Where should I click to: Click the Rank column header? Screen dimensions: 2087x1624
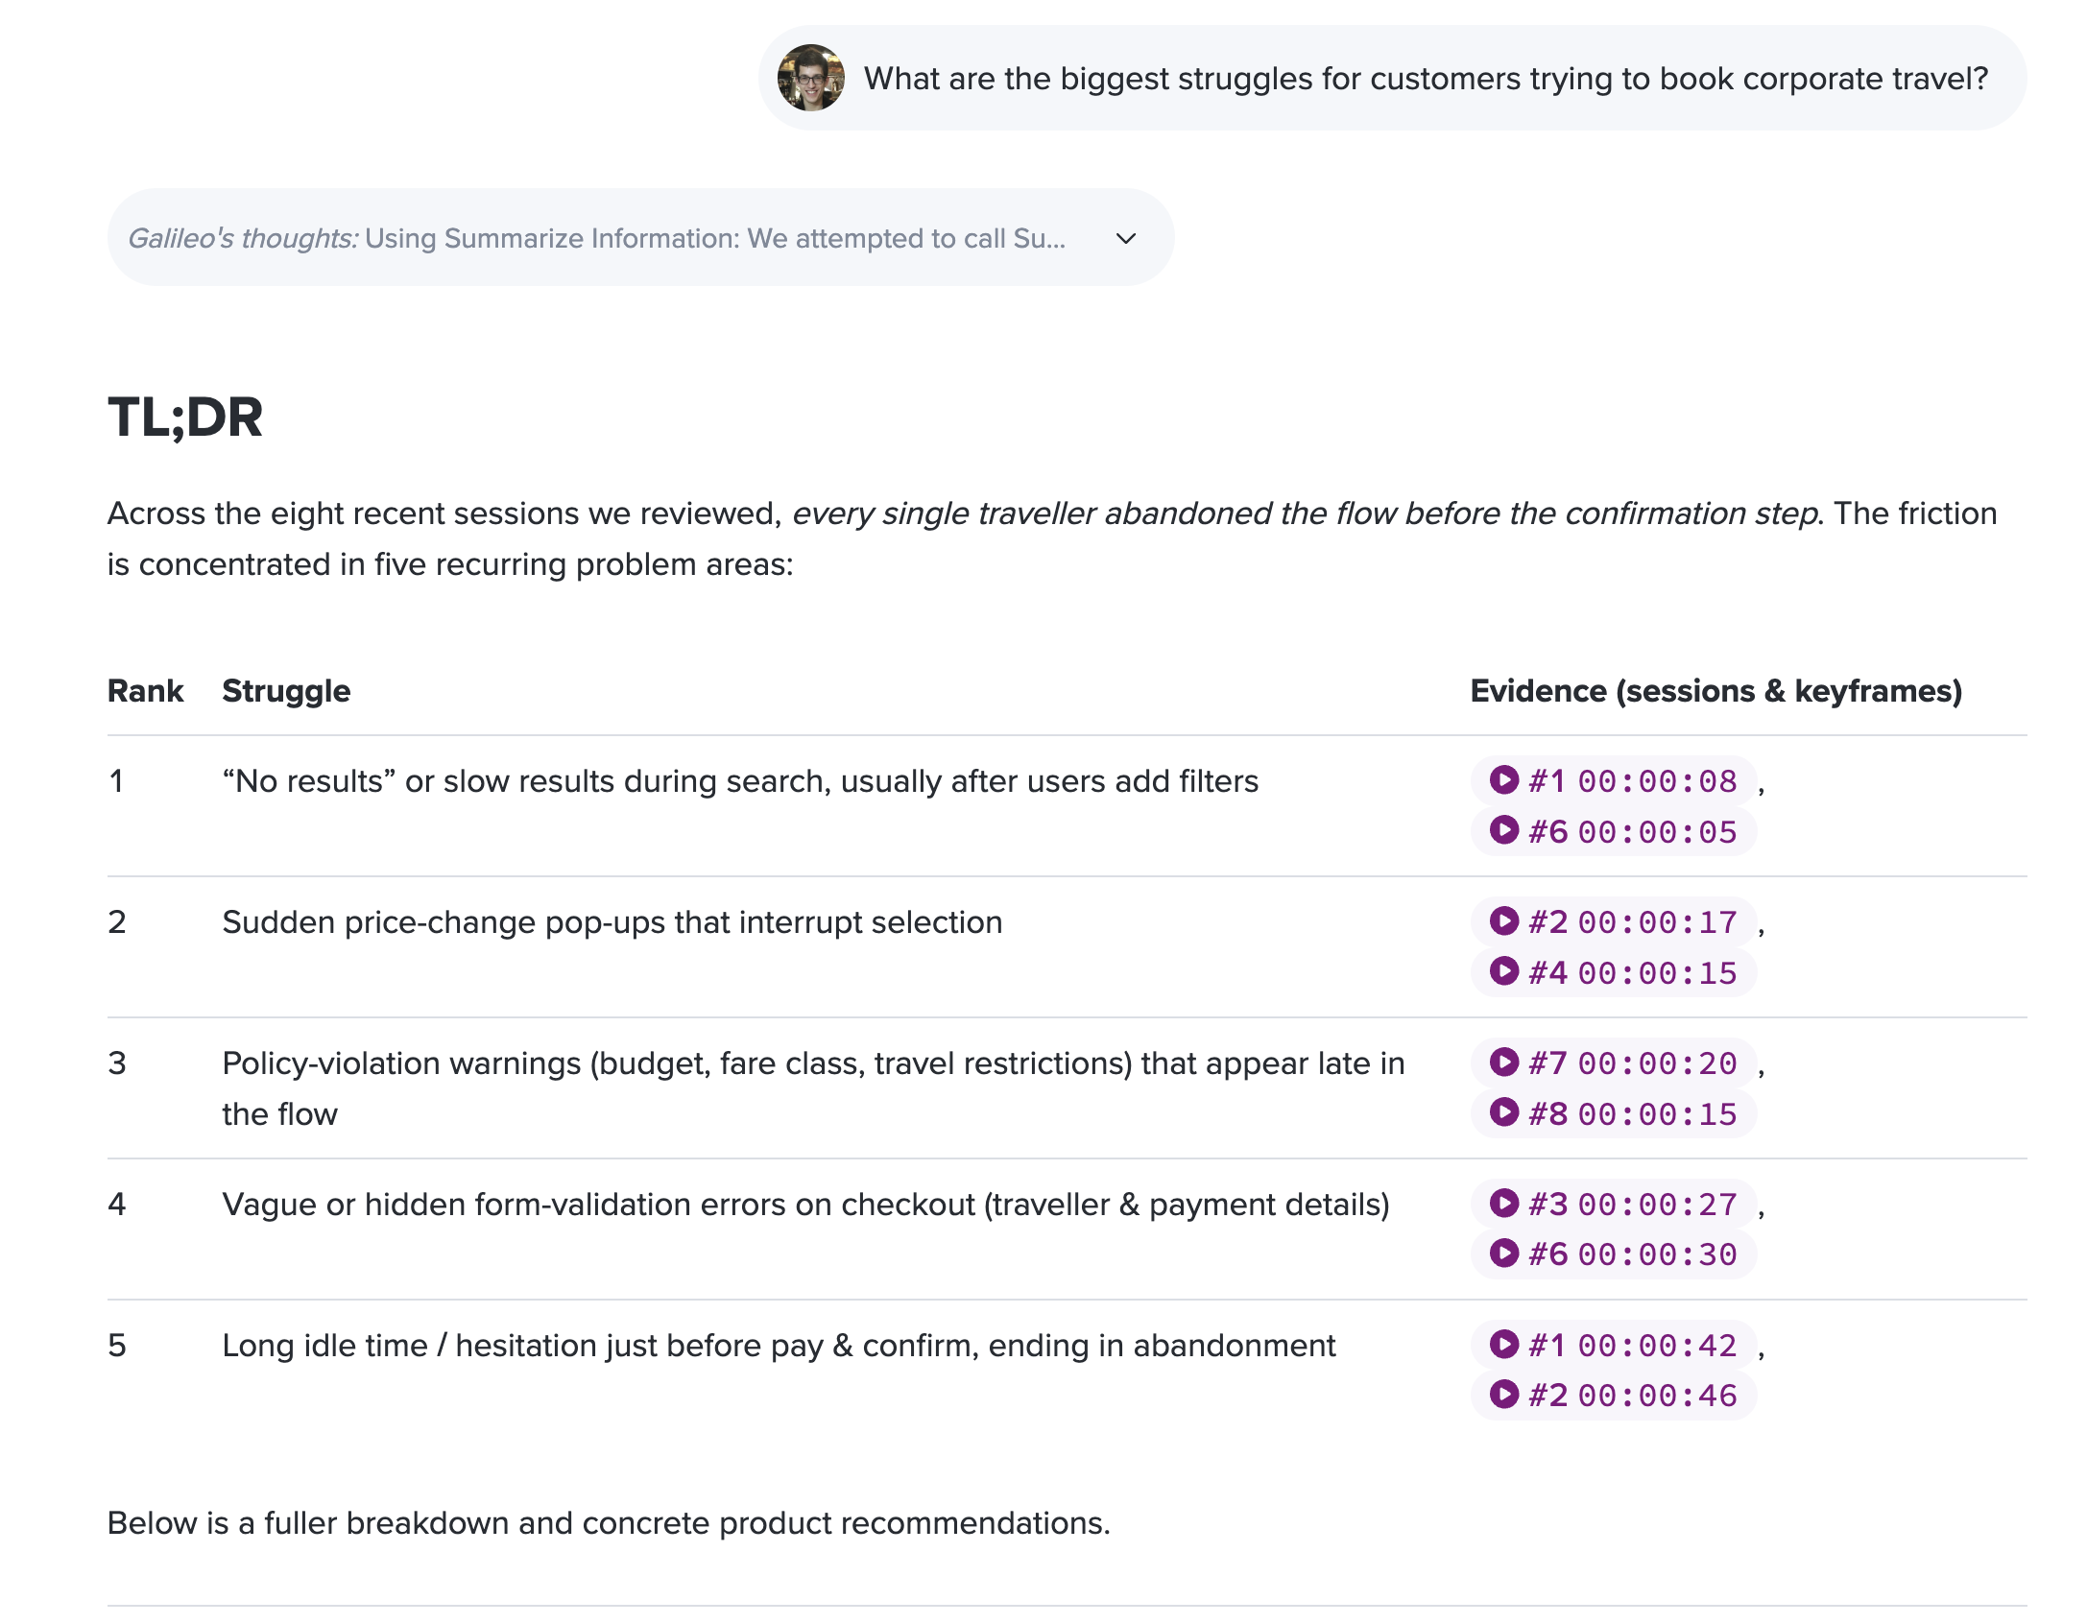point(145,691)
